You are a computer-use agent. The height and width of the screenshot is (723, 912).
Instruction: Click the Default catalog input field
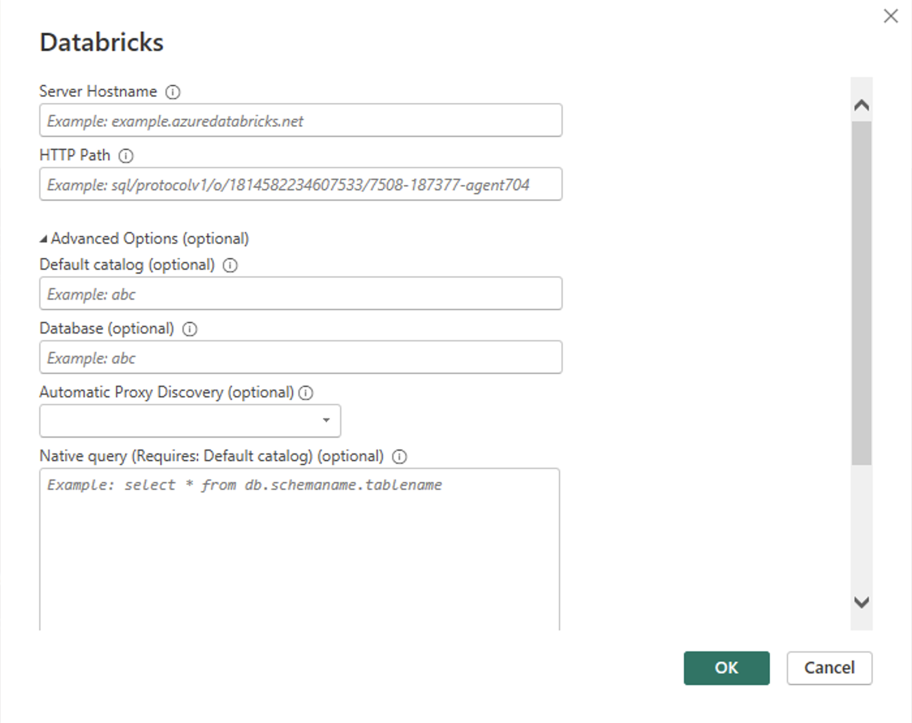[300, 293]
